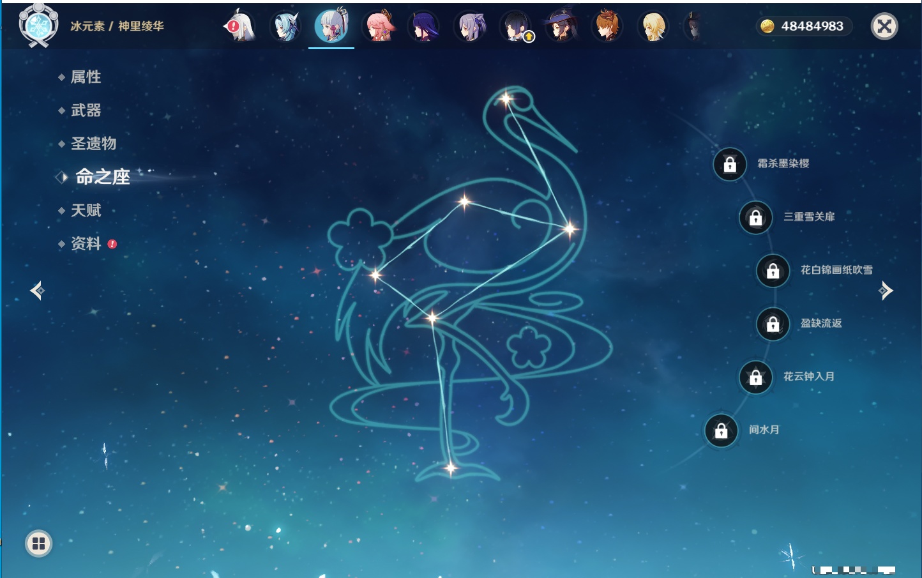
Task: Select the highlighted Kamisato Ayaka avatar
Action: coord(331,26)
